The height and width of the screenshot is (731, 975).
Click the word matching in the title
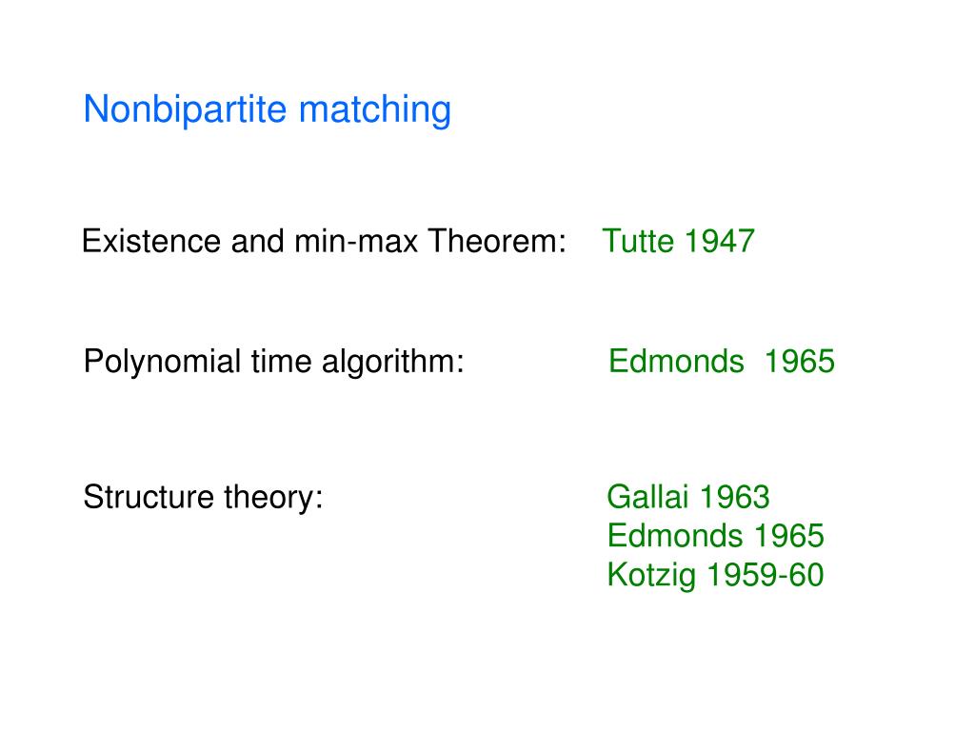(x=375, y=110)
